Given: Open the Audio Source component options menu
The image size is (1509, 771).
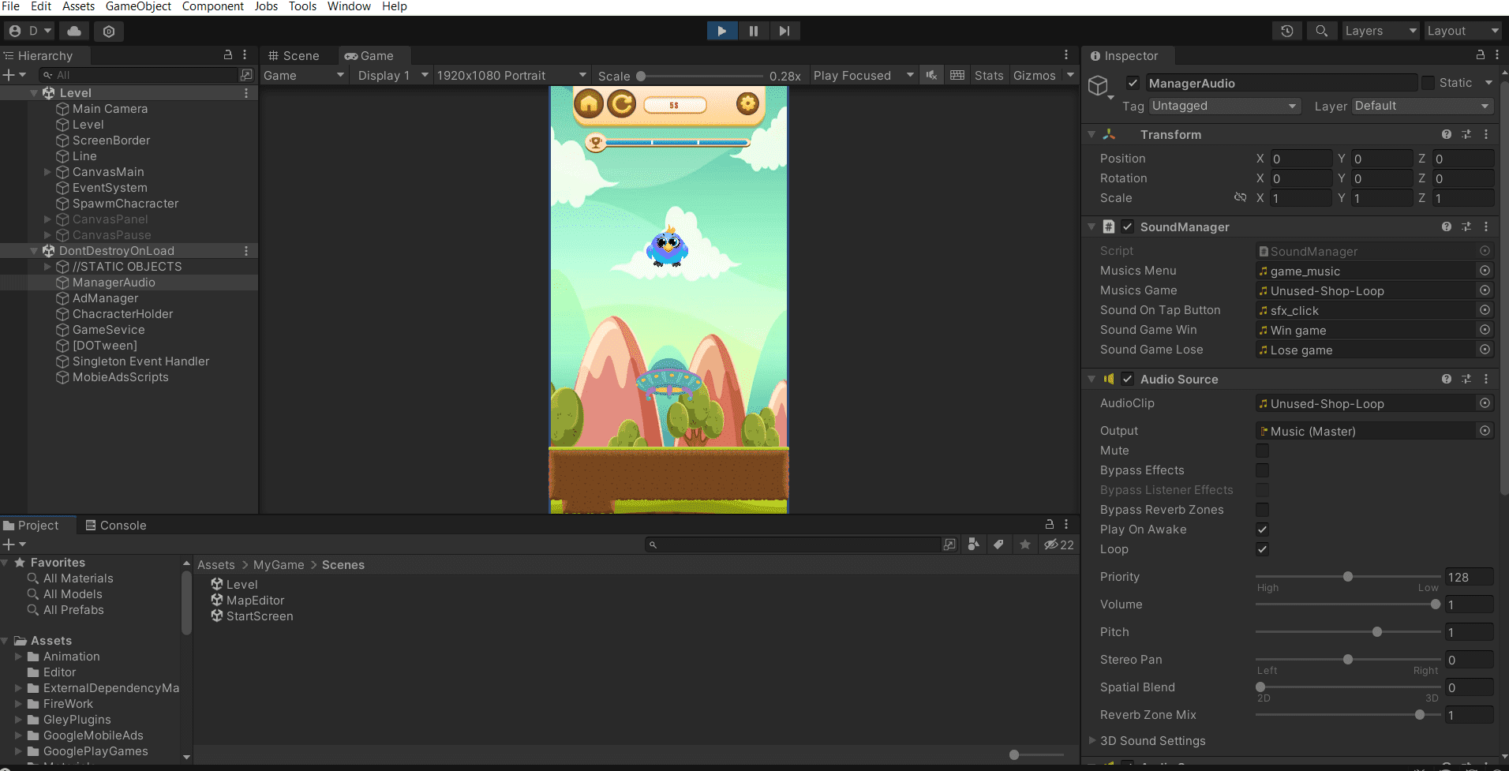Looking at the screenshot, I should [1486, 379].
